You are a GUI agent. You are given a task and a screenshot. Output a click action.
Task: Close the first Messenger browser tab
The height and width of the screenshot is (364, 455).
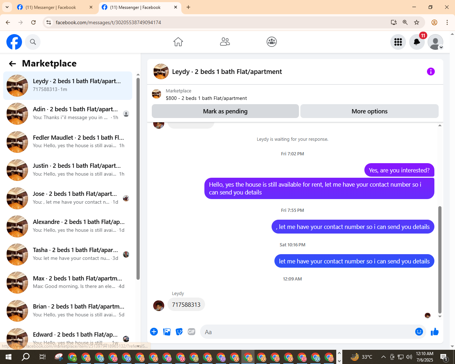(91, 7)
